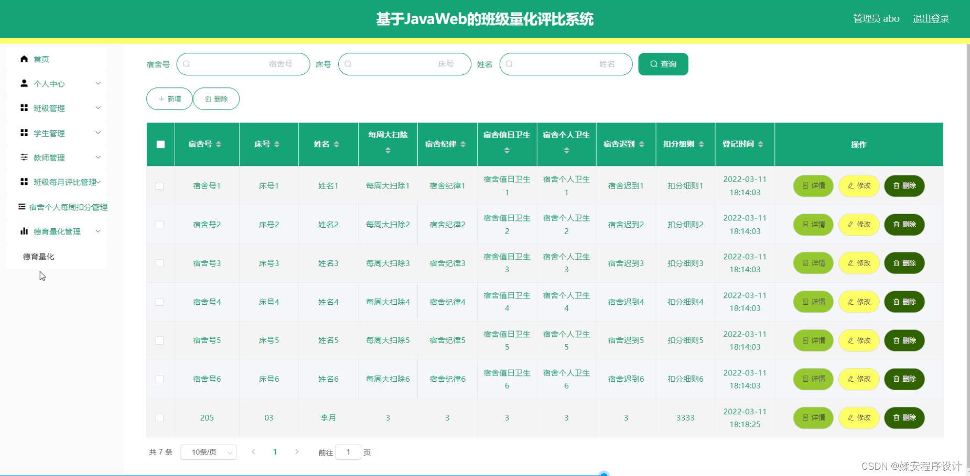970x476 pixels.
Task: Click the person icon beside 个人中心
Action: (24, 83)
